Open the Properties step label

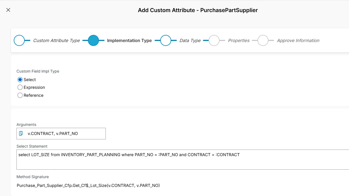coord(239,40)
